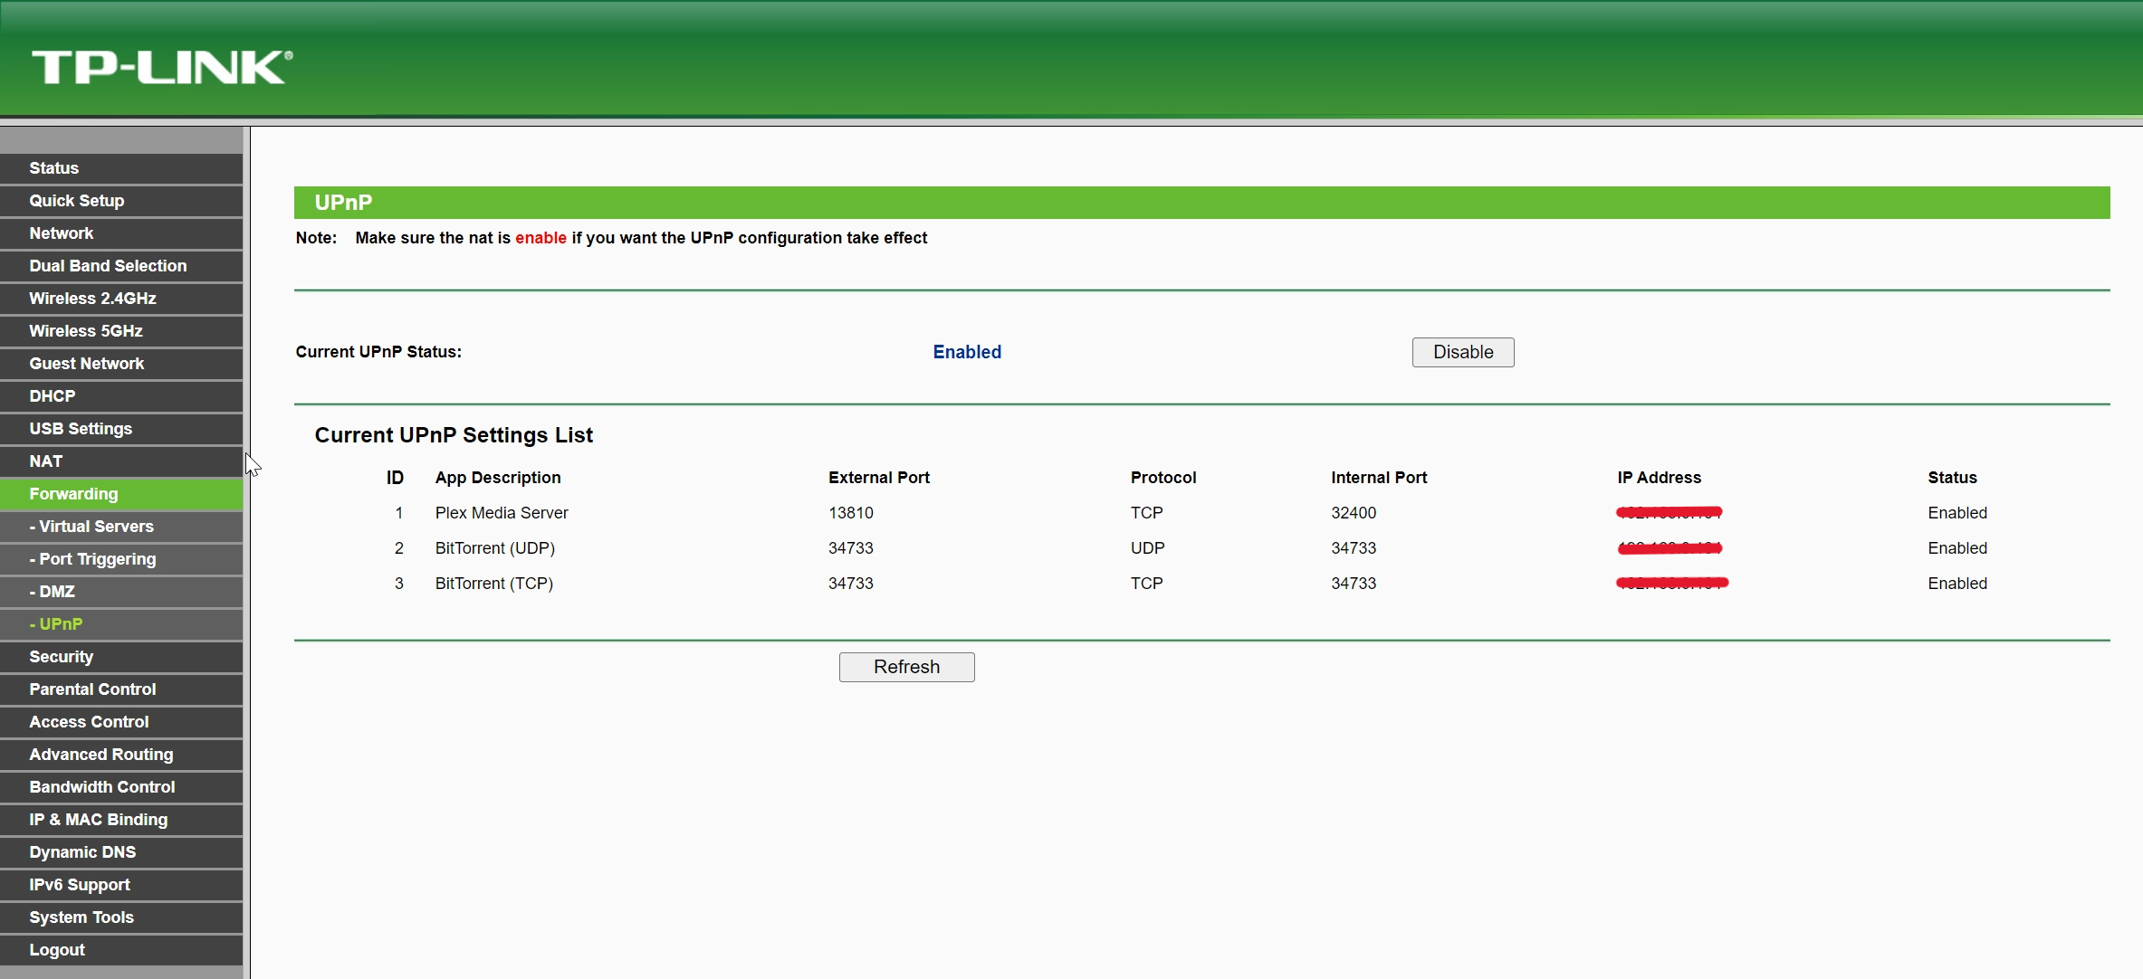Open the Virtual Servers submenu
Image resolution: width=2143 pixels, height=979 pixels.
click(x=121, y=527)
